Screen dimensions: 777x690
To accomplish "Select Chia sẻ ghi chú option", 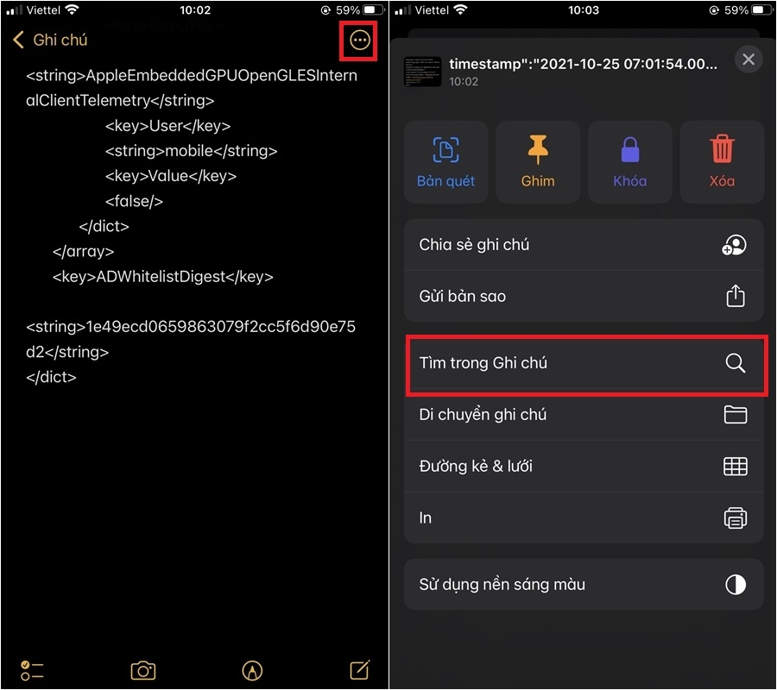I will (x=584, y=245).
